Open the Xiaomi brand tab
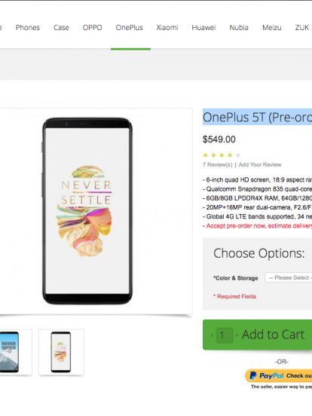The image size is (312, 416). point(167,28)
